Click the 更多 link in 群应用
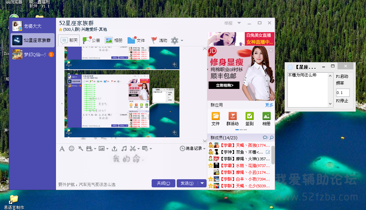366x210 pixels. (269, 105)
